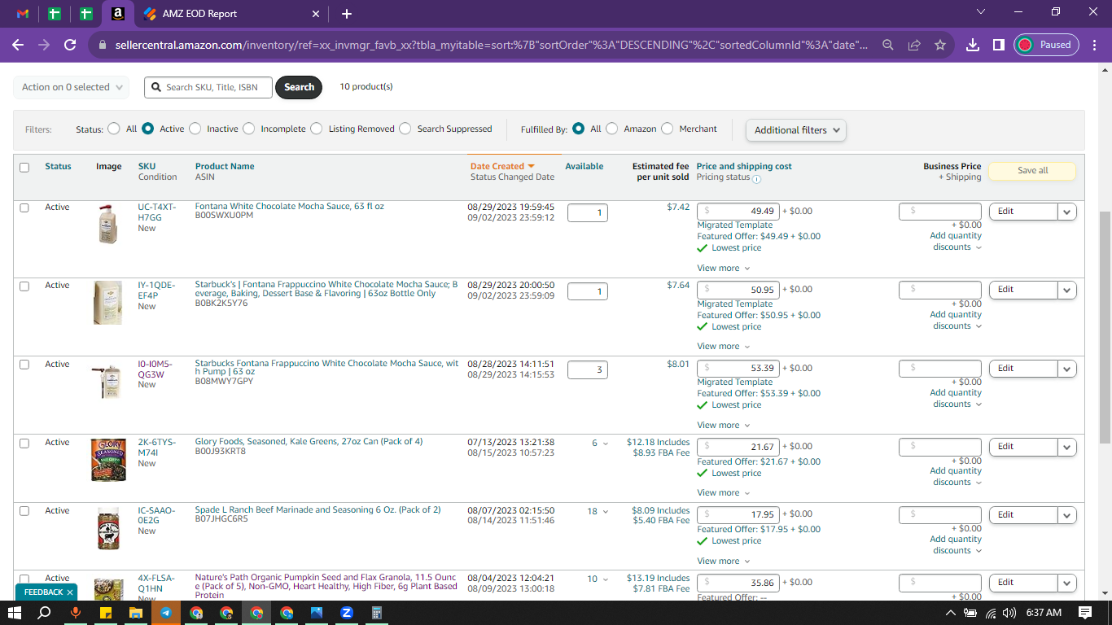Click the volume icon in the system tray
The width and height of the screenshot is (1112, 625).
tap(1009, 613)
